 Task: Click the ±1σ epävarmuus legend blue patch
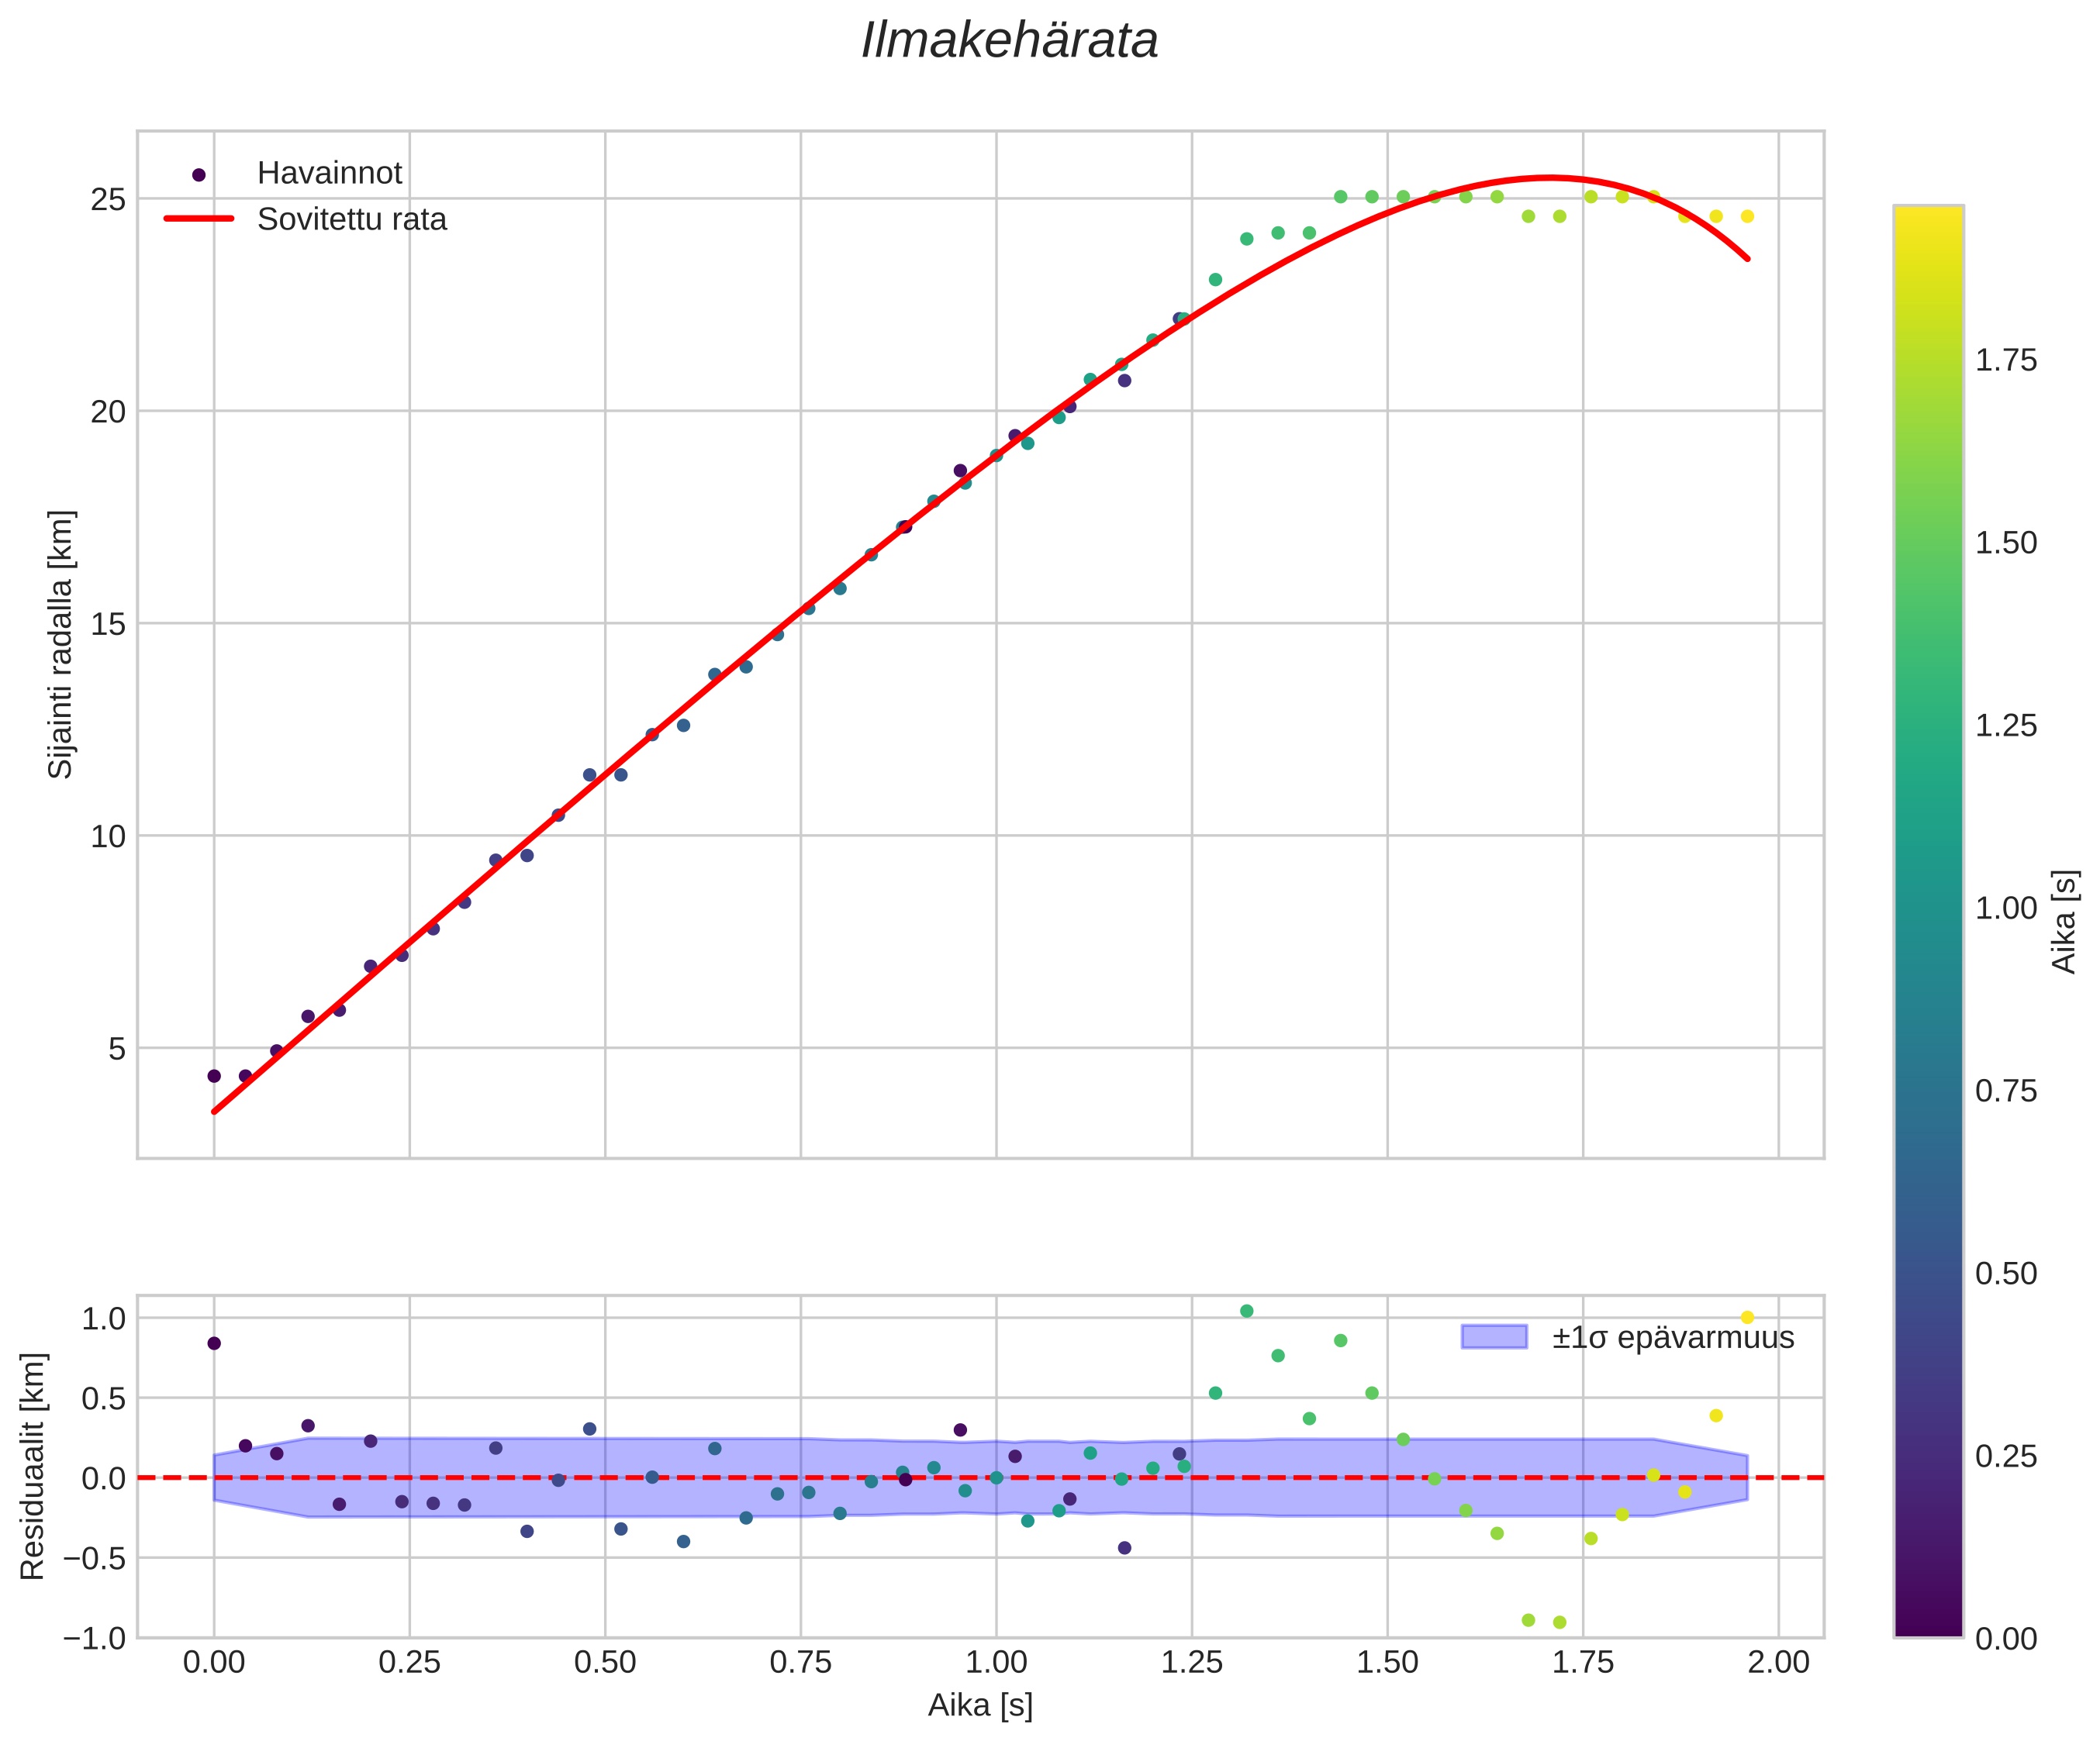(1494, 1337)
